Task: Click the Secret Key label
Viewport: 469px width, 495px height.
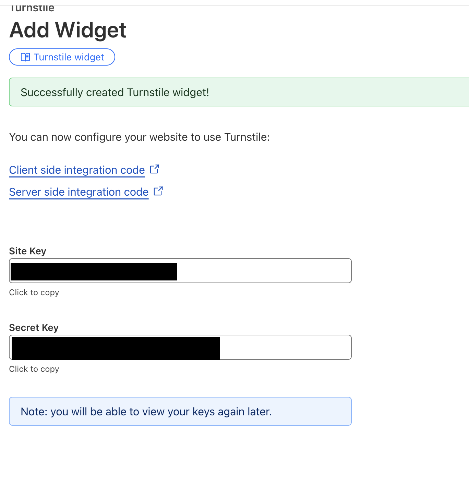Action: 34,327
